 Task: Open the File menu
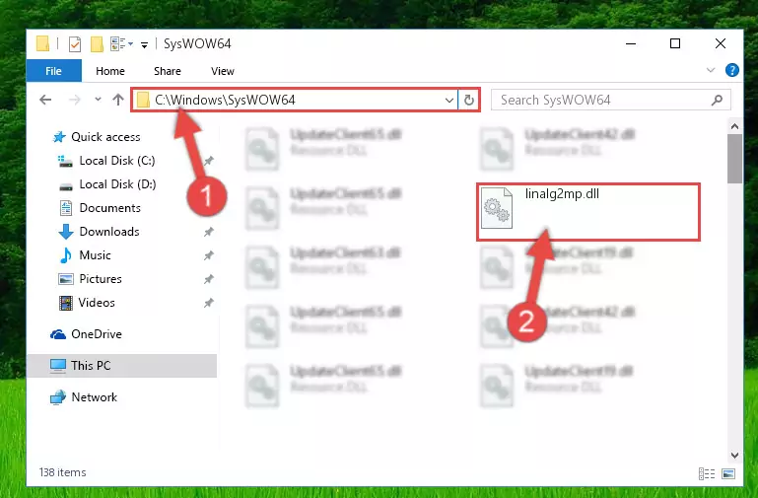[x=53, y=71]
